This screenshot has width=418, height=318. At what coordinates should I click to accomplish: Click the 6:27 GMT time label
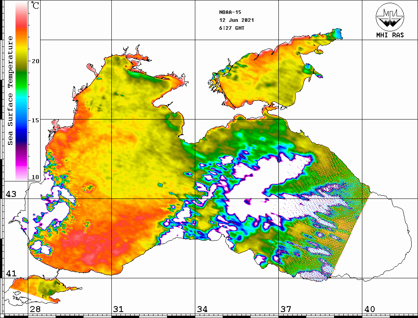(231, 28)
